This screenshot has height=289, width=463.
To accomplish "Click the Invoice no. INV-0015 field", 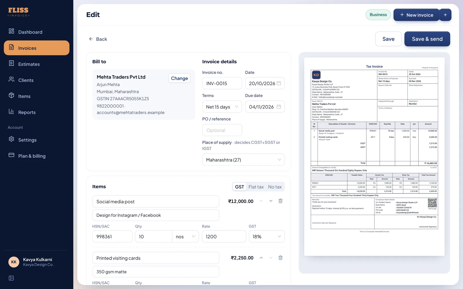I will pyautogui.click(x=222, y=83).
